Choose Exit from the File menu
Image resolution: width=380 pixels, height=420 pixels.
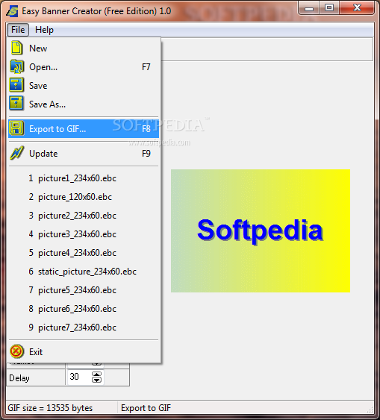coord(84,351)
